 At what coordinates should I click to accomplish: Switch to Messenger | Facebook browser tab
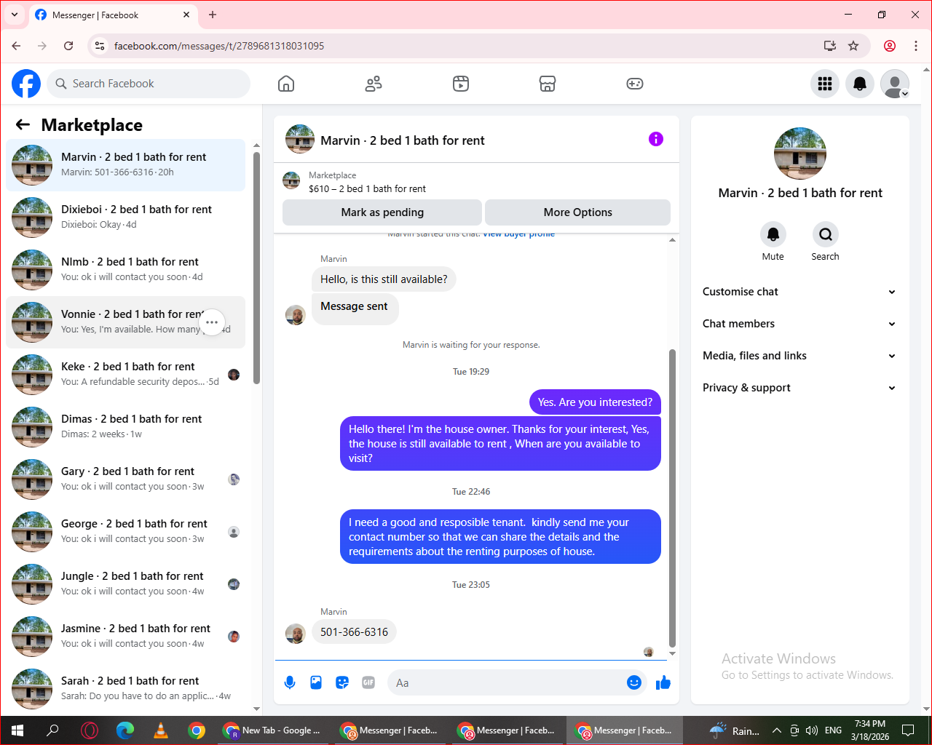(113, 15)
